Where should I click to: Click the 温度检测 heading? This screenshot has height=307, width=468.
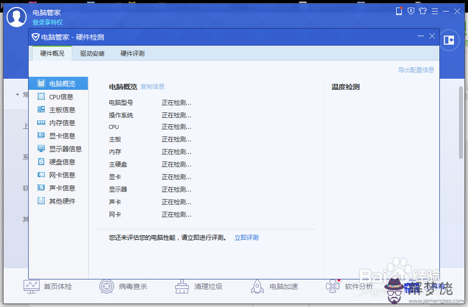(x=345, y=87)
